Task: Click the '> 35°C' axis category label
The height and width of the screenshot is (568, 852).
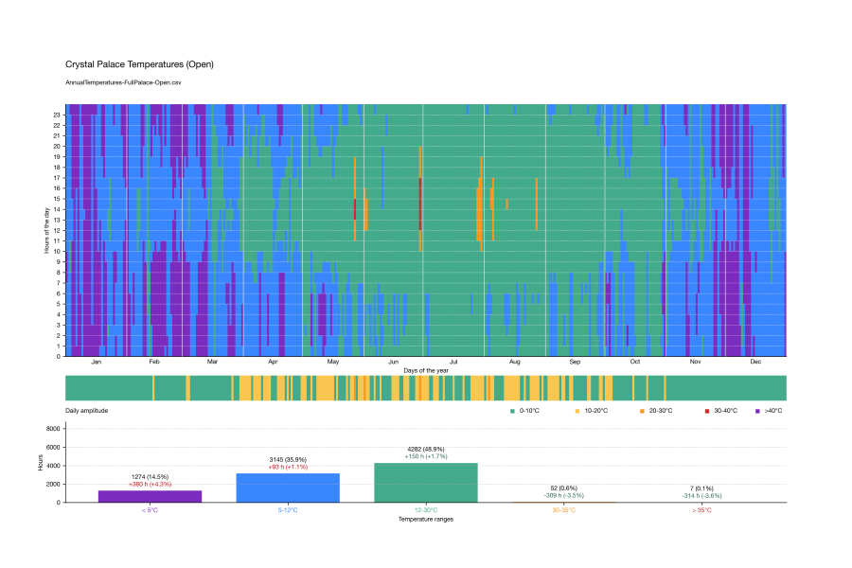Action: [702, 510]
